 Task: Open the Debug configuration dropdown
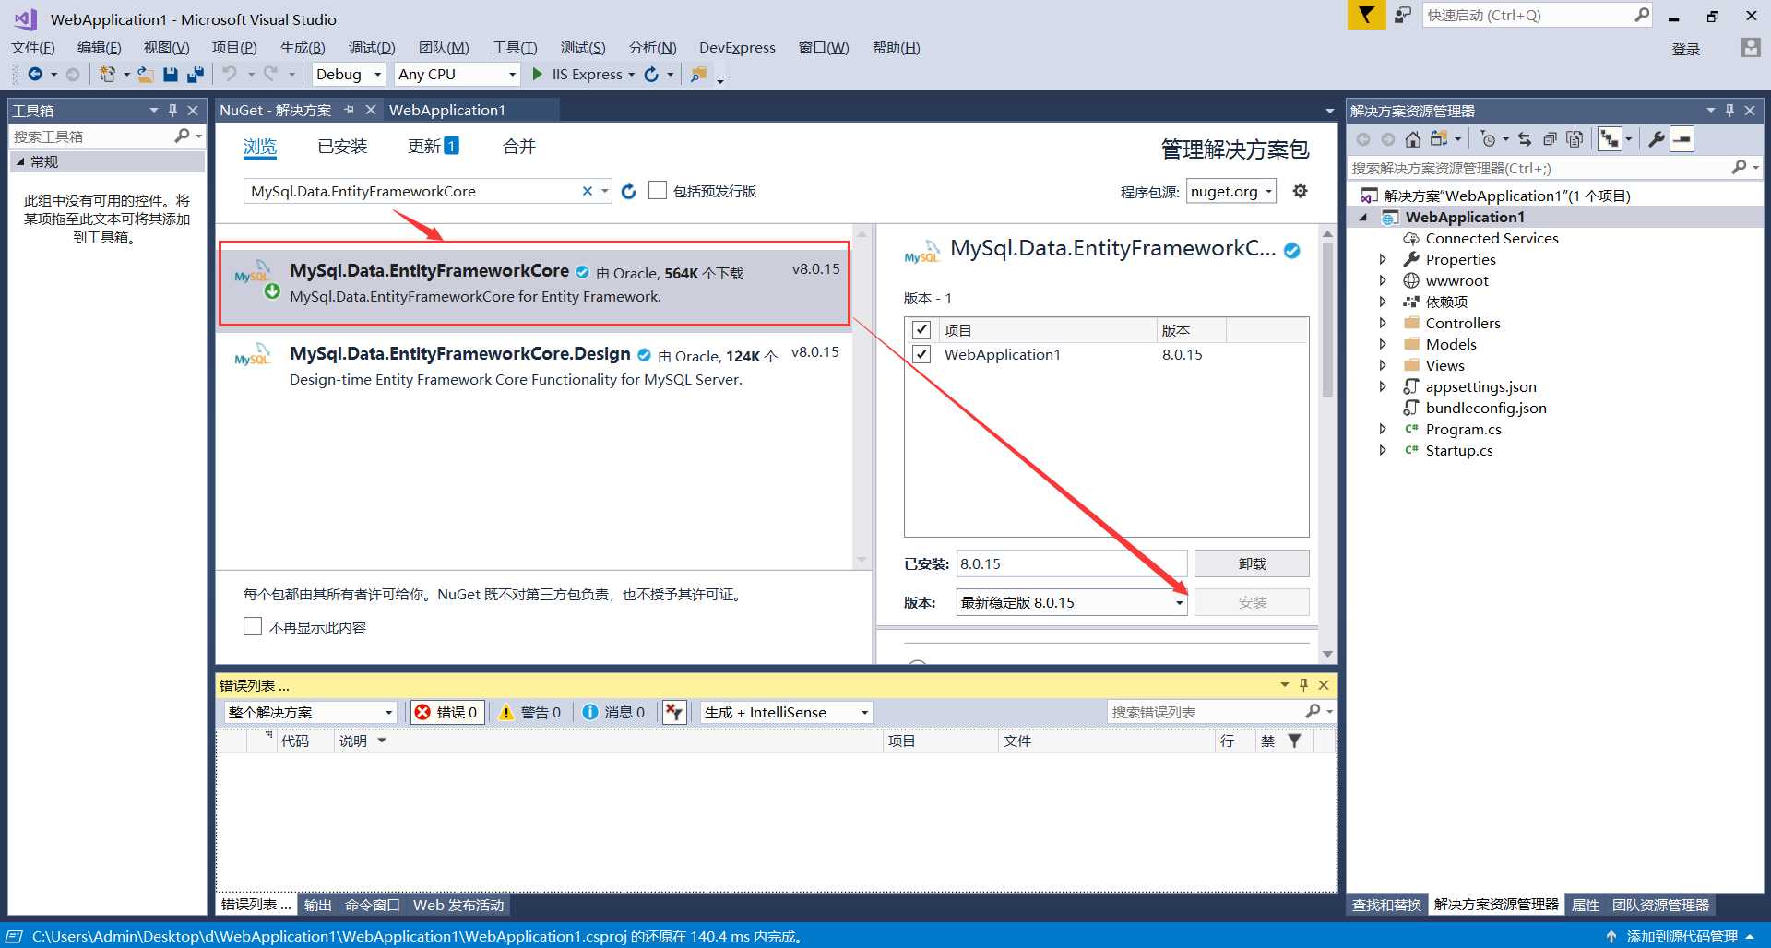click(x=349, y=74)
